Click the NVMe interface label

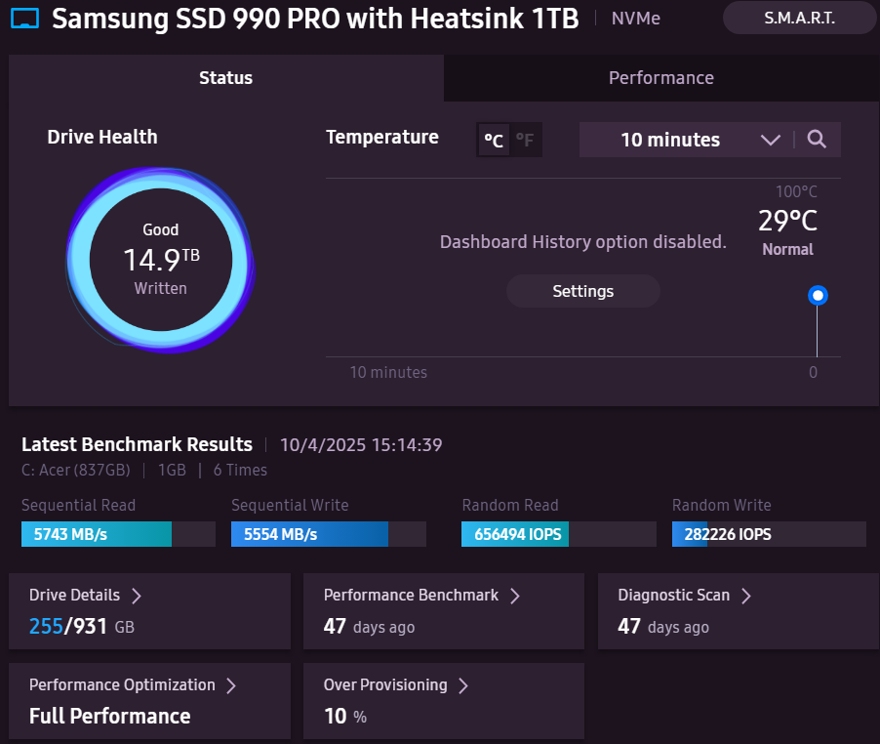pyautogui.click(x=636, y=19)
